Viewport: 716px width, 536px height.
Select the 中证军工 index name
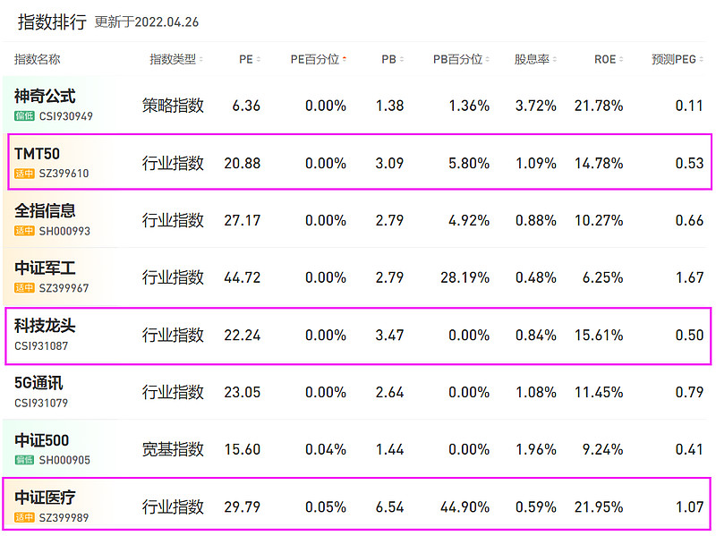(45, 268)
